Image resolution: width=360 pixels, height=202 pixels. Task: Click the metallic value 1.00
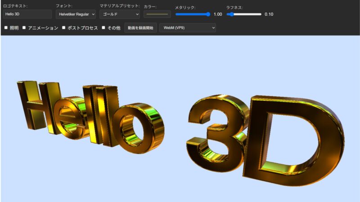218,14
